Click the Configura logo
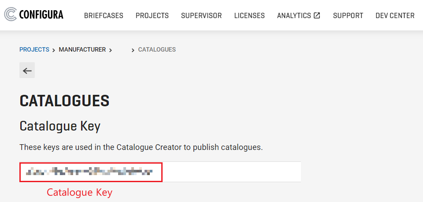This screenshot has height=202, width=423. click(x=34, y=14)
